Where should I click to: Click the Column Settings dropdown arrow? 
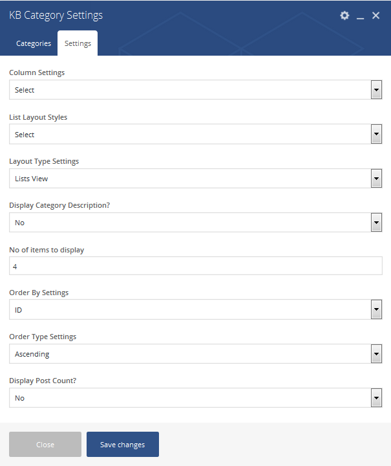pyautogui.click(x=376, y=90)
